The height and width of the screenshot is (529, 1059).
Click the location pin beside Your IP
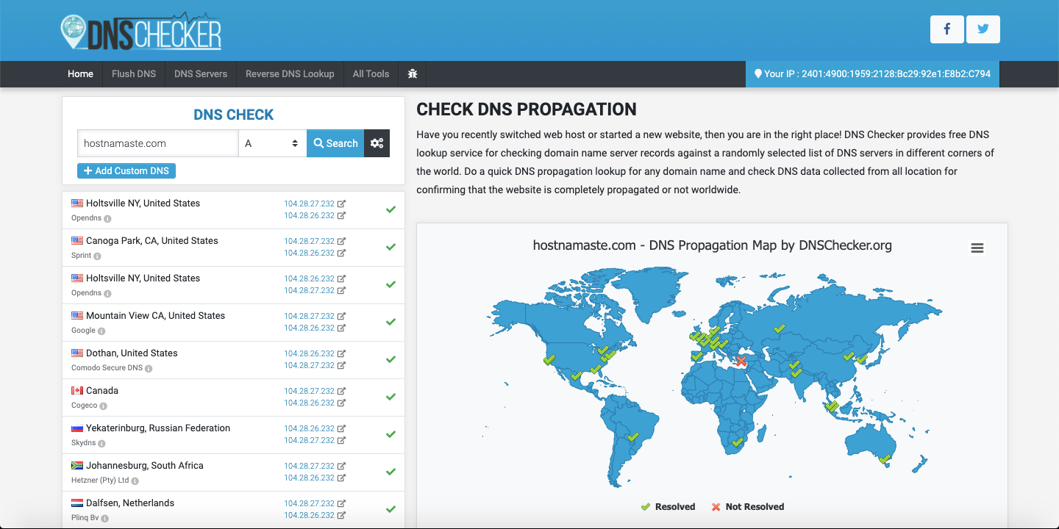click(759, 74)
